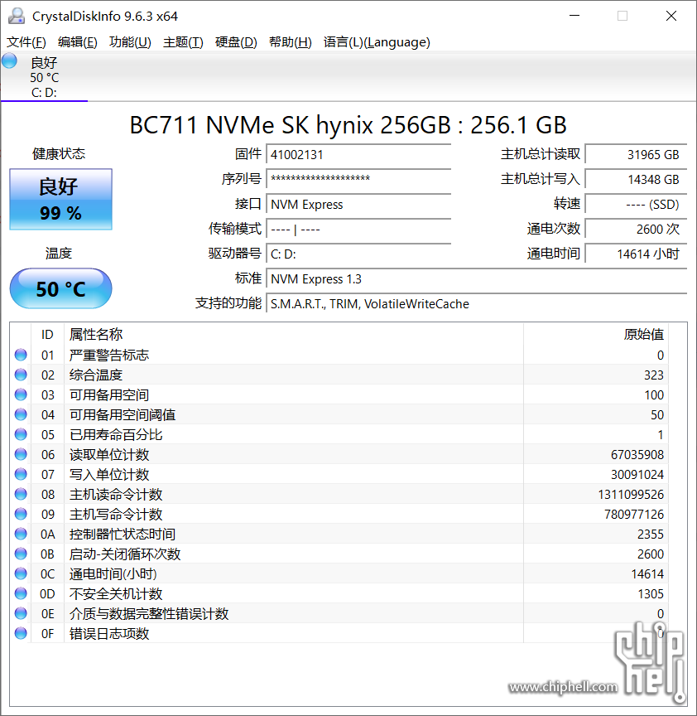Select the 可用备用空间阈值 attribute name
This screenshot has width=697, height=716.
click(123, 414)
